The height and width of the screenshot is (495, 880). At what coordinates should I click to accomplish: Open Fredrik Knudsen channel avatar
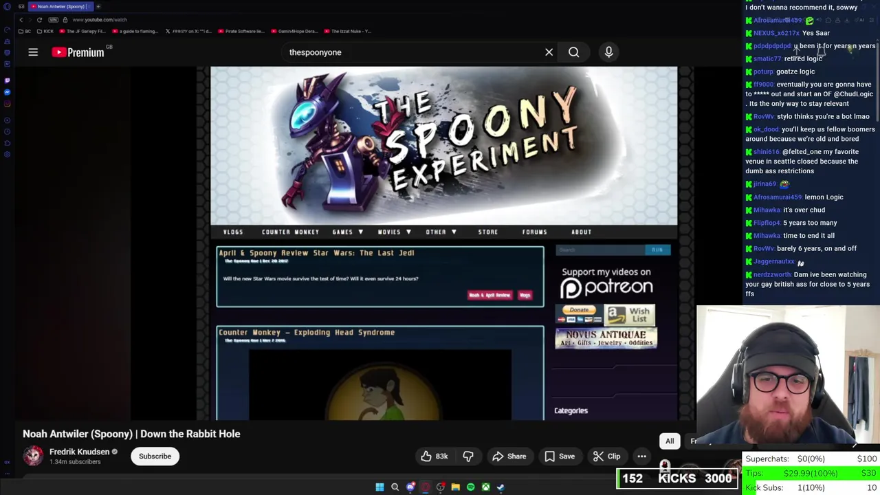pos(33,456)
